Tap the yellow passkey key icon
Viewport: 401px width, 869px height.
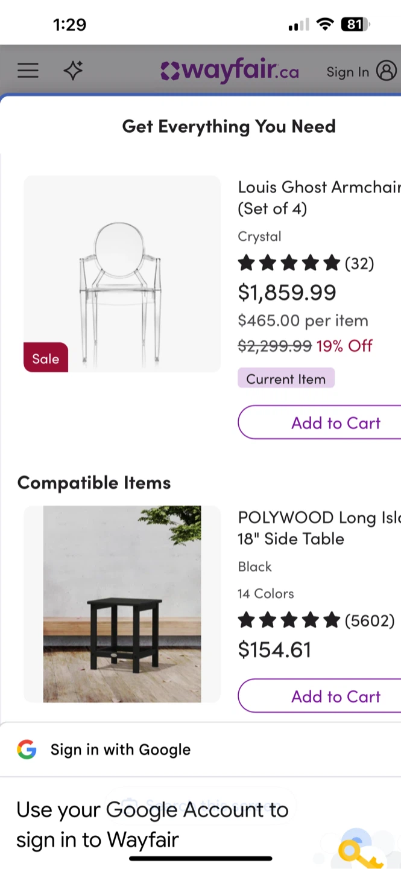[359, 850]
